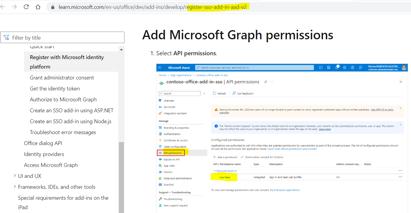
Task: Select Expose an API menu item
Action: [x=171, y=160]
